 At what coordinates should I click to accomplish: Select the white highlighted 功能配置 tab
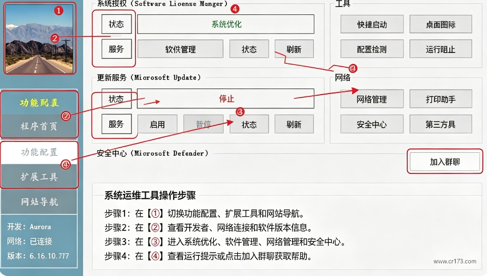pos(39,152)
